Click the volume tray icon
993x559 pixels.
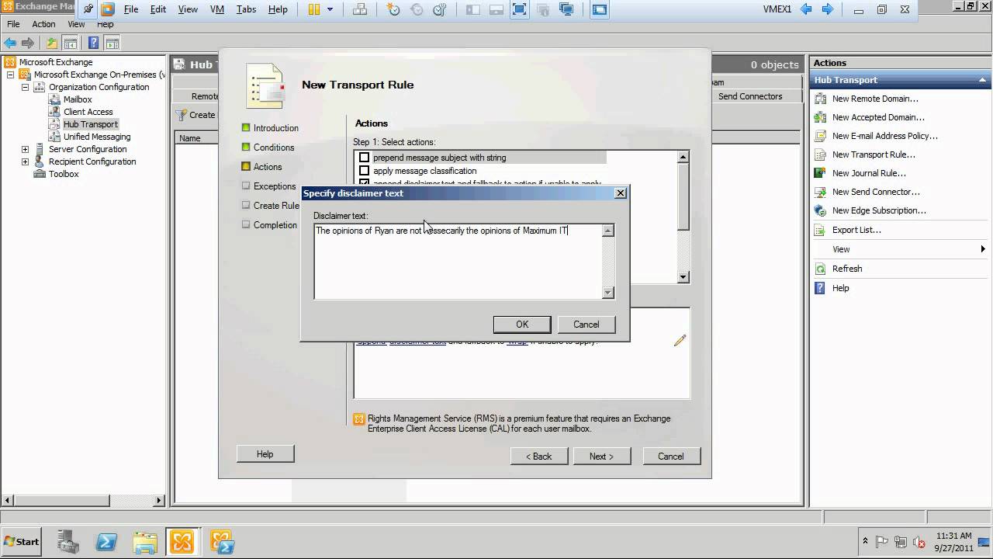pos(919,542)
